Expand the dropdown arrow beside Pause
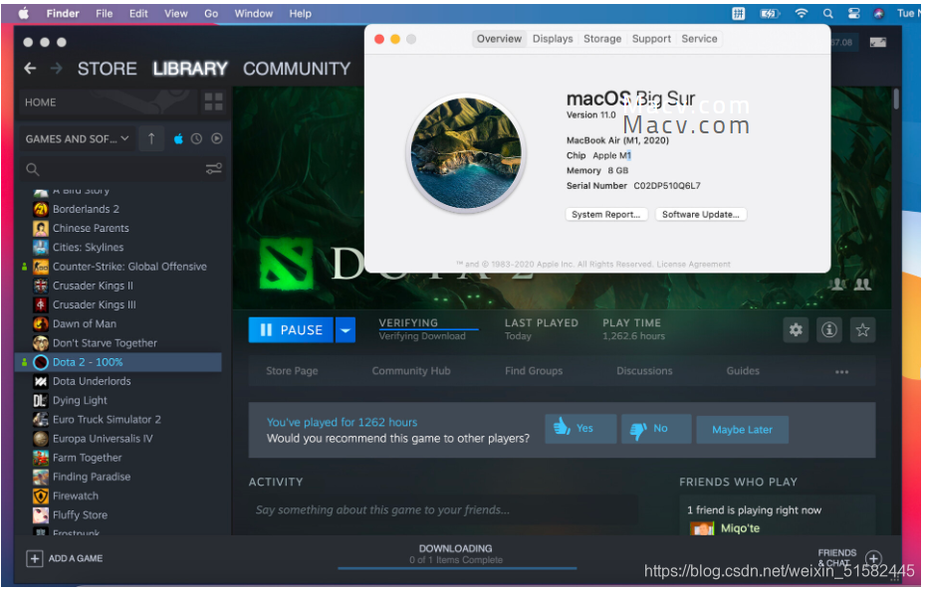 (346, 330)
